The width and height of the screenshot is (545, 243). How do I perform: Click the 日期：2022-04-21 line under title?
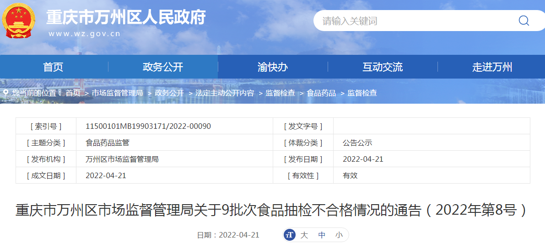[x=228, y=235]
